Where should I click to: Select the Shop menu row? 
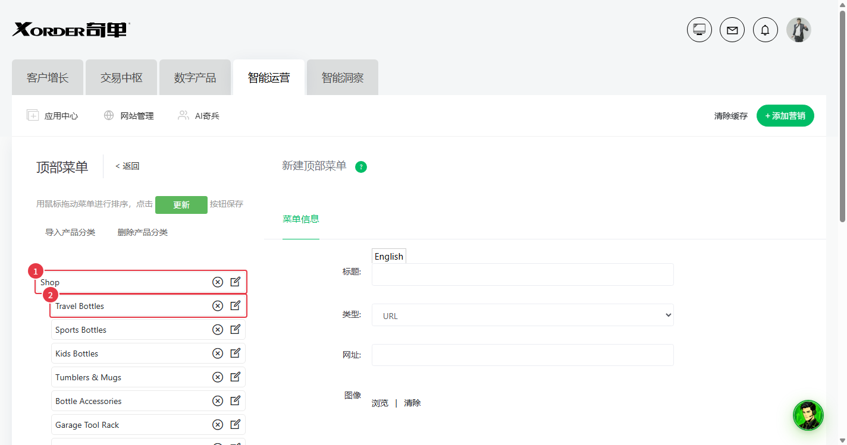click(x=141, y=282)
